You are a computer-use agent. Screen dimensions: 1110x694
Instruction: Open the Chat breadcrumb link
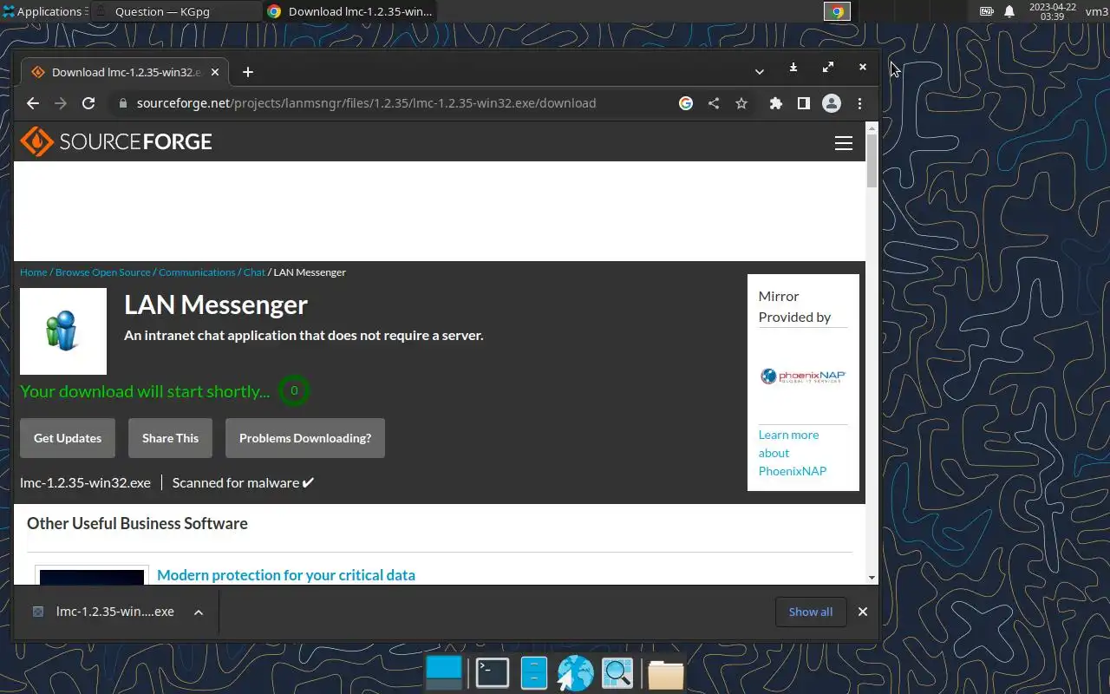(x=254, y=272)
